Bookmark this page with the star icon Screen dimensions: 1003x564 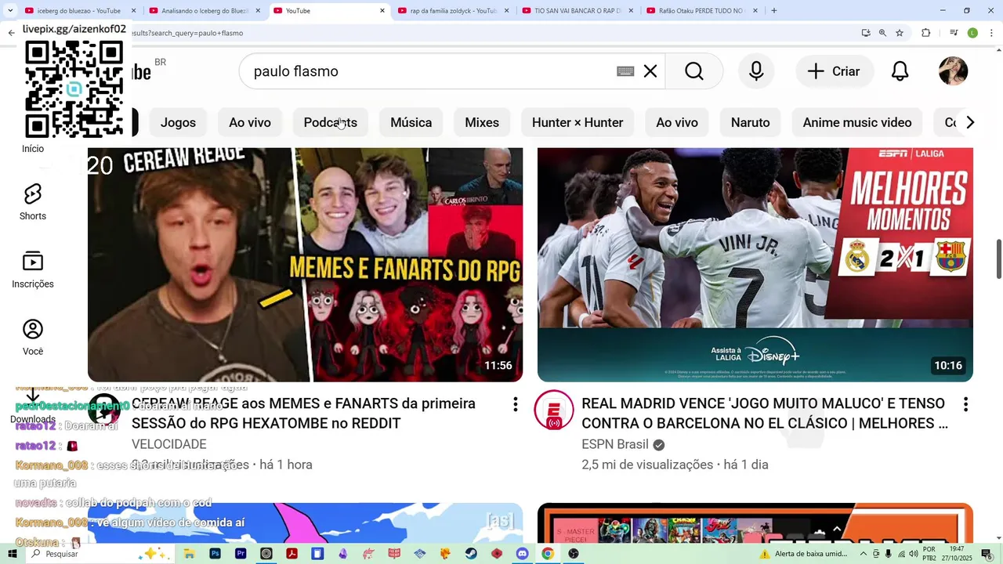click(900, 33)
